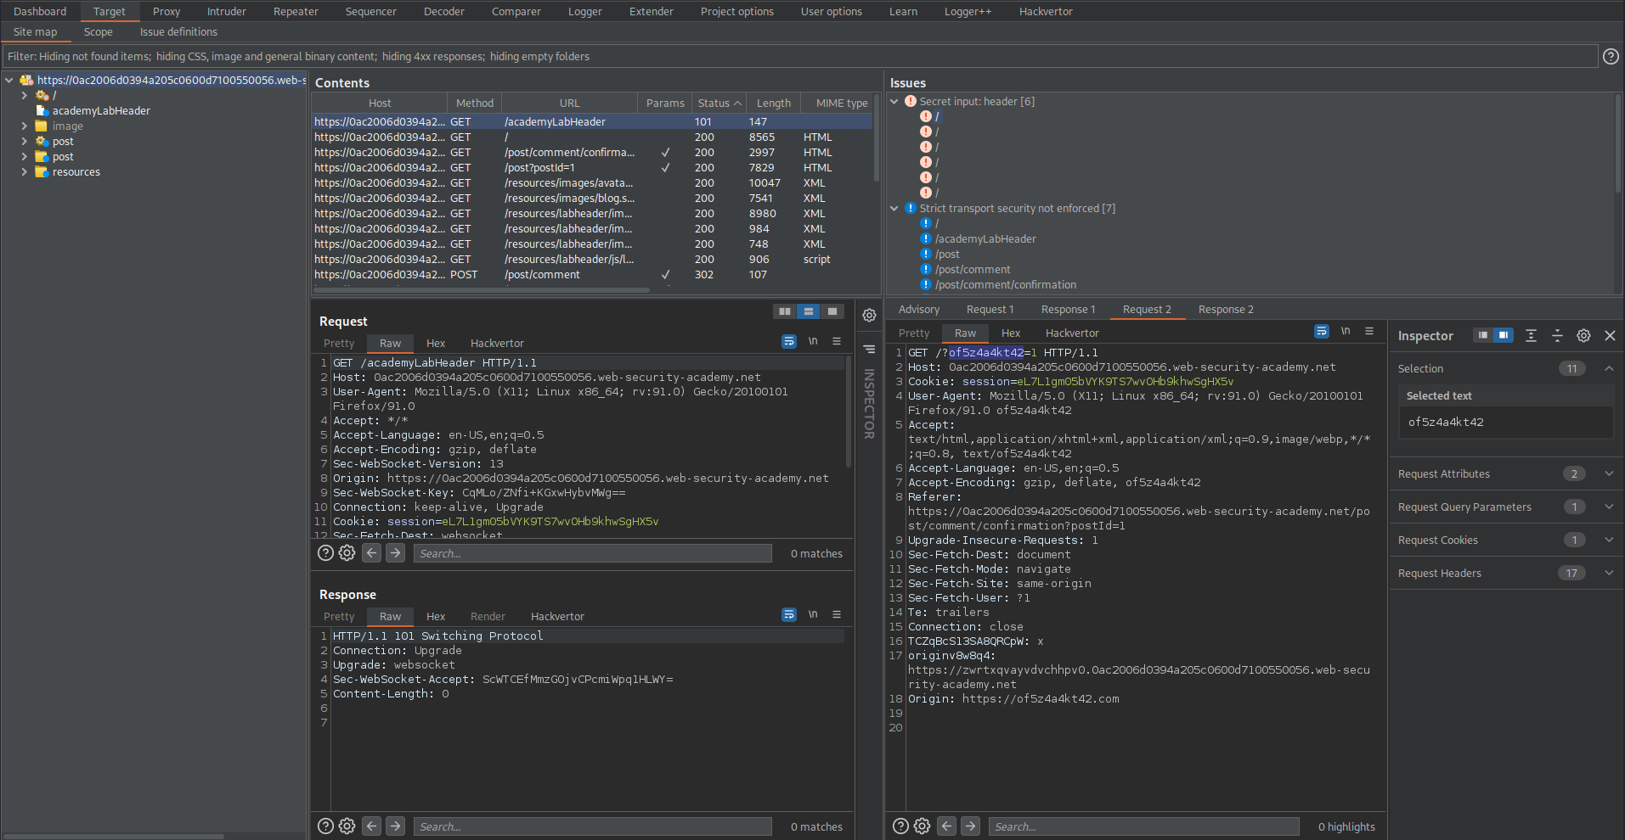1625x840 pixels.
Task: Open the site map filter help icon
Action: (1610, 56)
